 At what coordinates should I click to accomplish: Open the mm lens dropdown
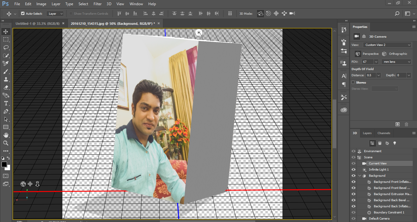(397, 62)
